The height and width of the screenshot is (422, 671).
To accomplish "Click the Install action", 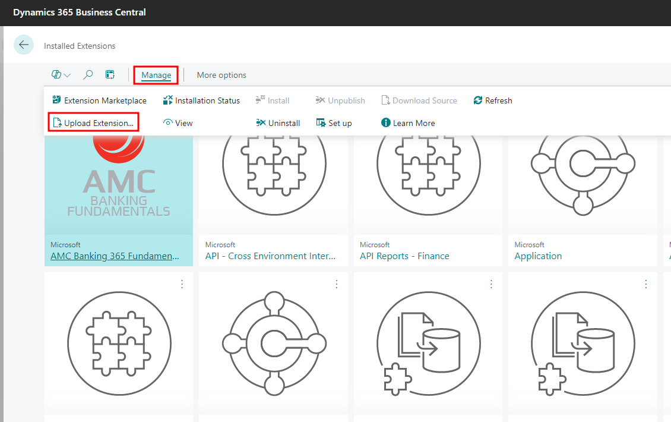I will point(273,100).
